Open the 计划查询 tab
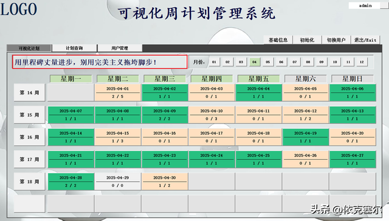389x221 pixels. (x=74, y=48)
